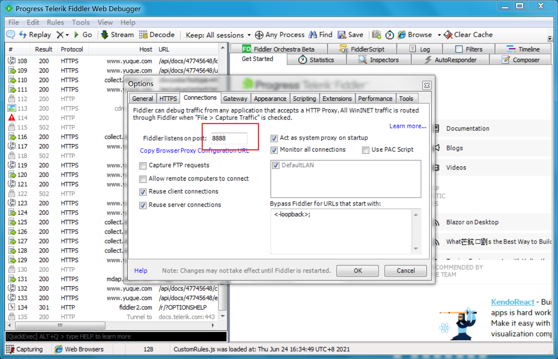Image resolution: width=558 pixels, height=359 pixels.
Task: Click the Help link in Options
Action: [x=141, y=271]
